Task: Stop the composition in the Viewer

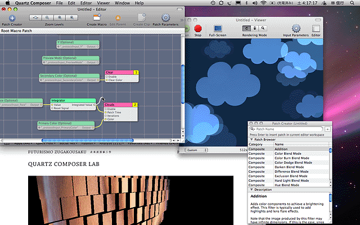Action: 197,29
